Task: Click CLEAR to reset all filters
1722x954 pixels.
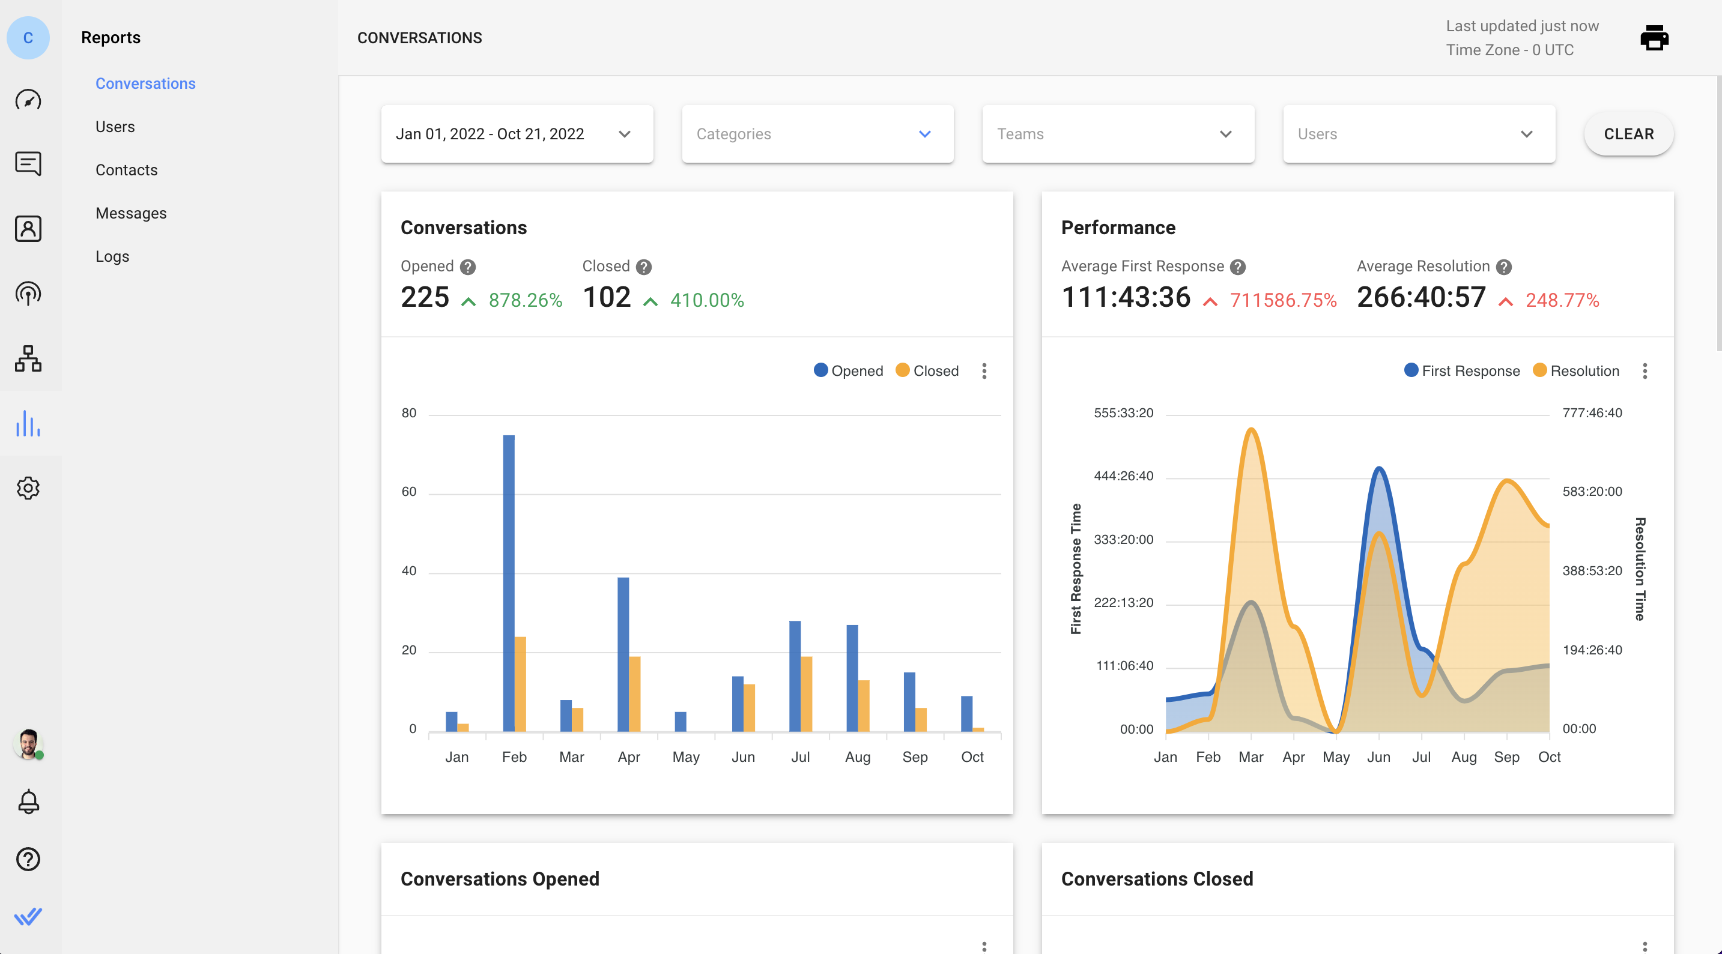Action: (x=1629, y=133)
